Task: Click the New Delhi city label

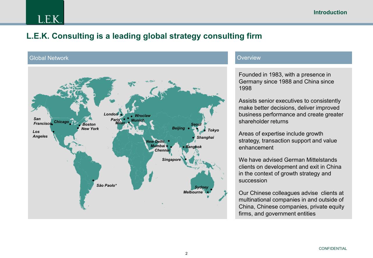Action: pyautogui.click(x=155, y=142)
